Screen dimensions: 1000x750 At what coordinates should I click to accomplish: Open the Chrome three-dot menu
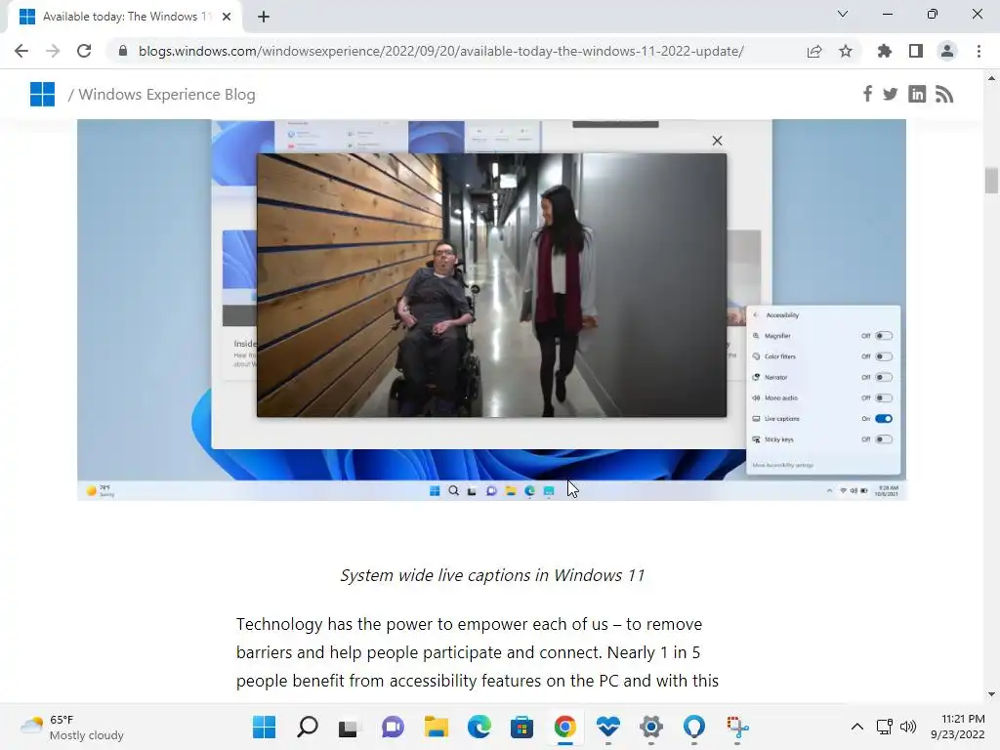pyautogui.click(x=979, y=51)
